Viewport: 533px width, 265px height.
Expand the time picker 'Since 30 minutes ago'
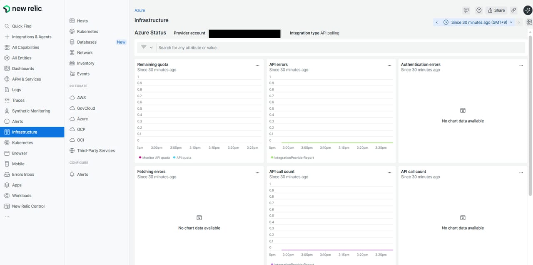478,22
